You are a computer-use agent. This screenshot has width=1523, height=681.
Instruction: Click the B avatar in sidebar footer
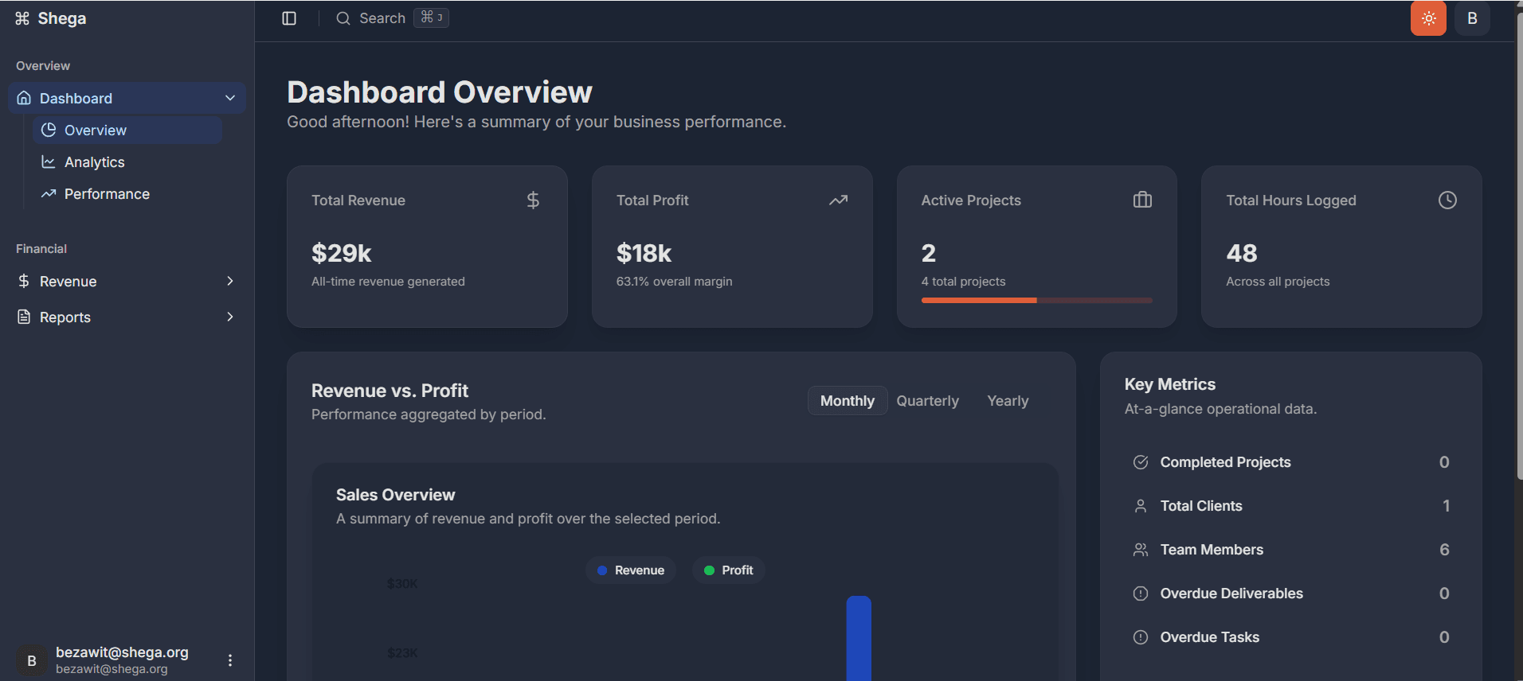[x=32, y=660]
